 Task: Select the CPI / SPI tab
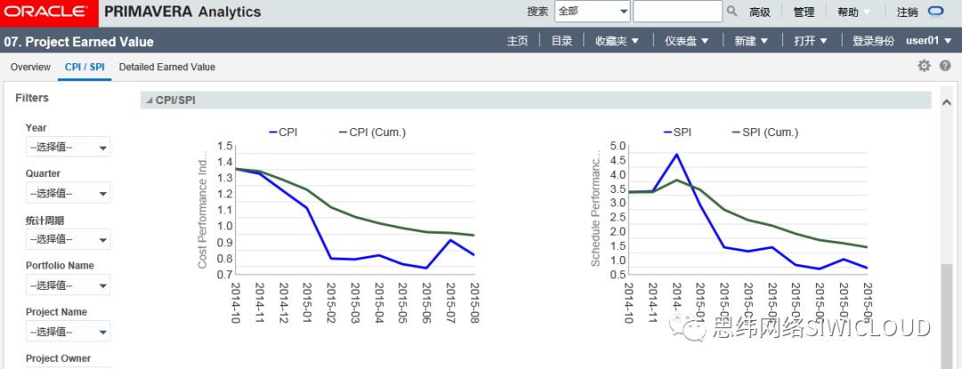pos(85,67)
